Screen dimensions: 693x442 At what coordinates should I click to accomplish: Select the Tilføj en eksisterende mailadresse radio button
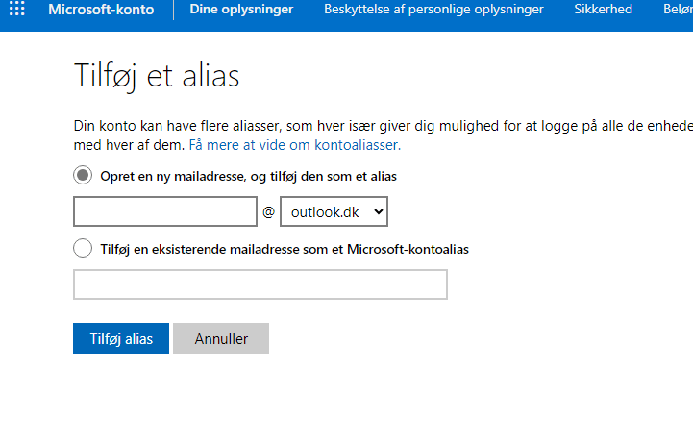[x=83, y=248]
